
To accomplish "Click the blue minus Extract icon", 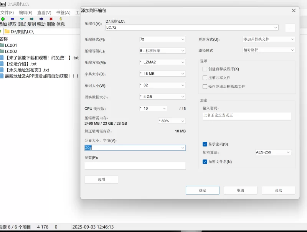I will [x=12, y=19].
